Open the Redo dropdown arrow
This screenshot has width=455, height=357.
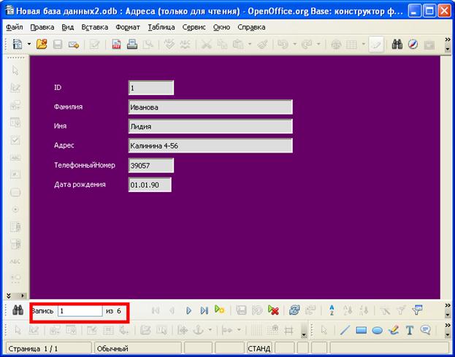click(318, 45)
